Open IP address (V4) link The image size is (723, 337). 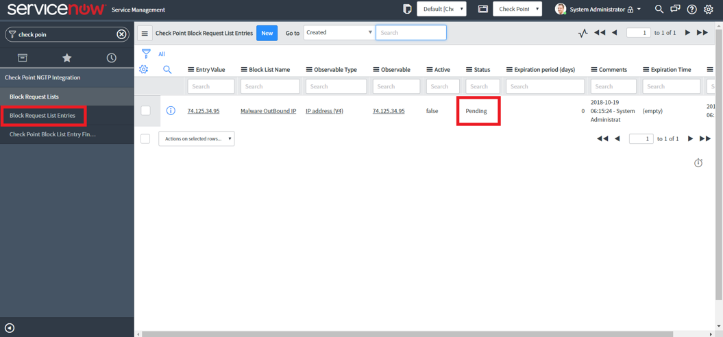coord(325,111)
